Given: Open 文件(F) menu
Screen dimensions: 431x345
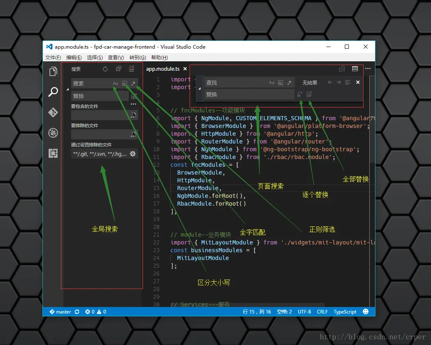Looking at the screenshot, I should (53, 58).
